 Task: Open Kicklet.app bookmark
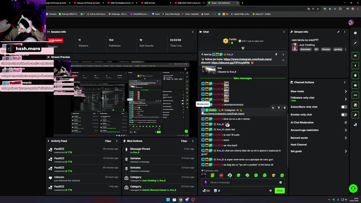pos(118,14)
